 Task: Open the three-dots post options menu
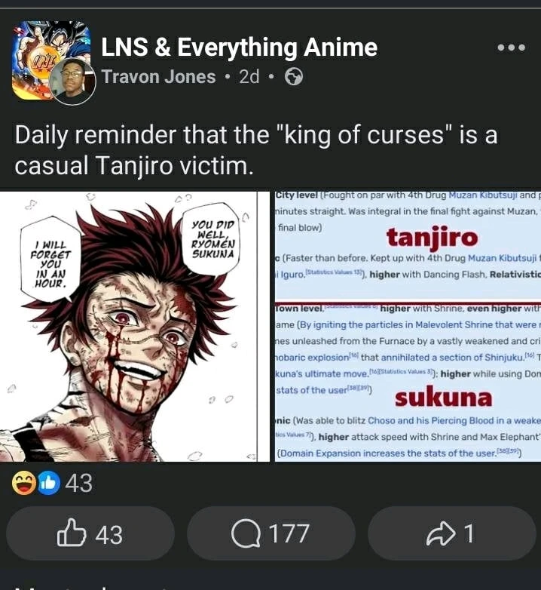[x=512, y=48]
